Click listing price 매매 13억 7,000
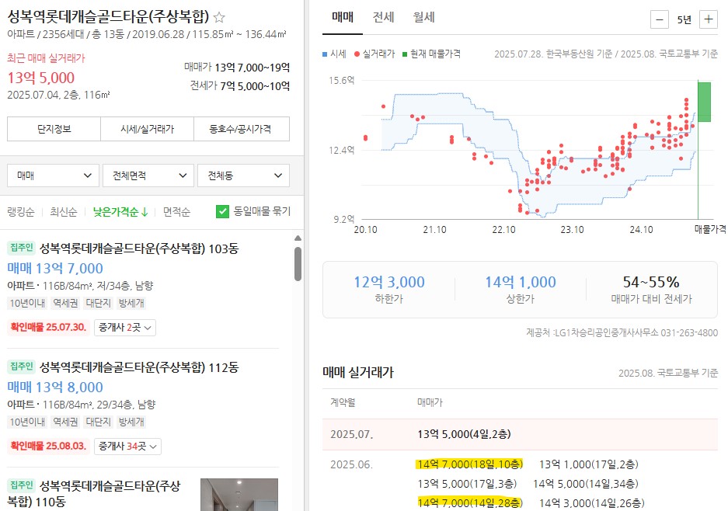728x511 pixels. tap(55, 268)
